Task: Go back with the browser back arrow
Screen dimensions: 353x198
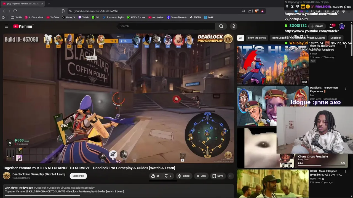Action: 4,11
